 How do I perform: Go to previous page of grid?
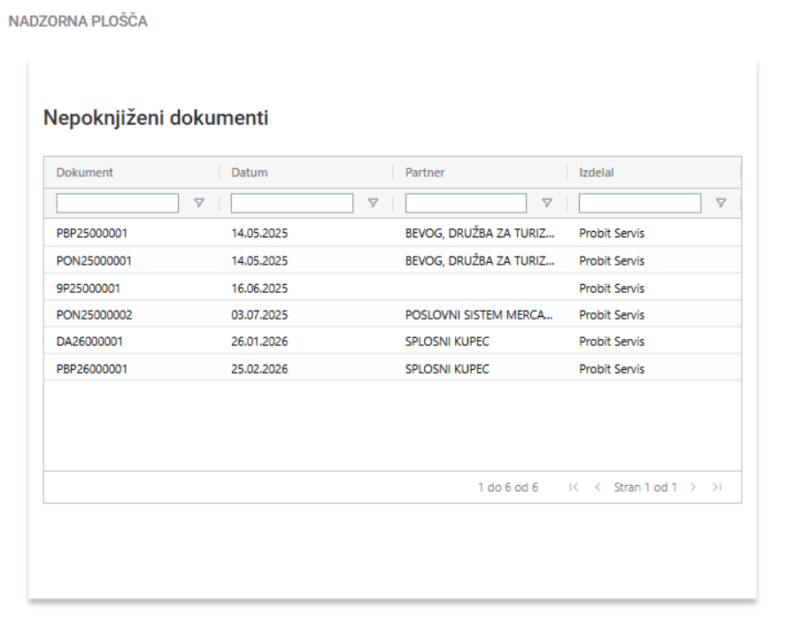[x=598, y=487]
